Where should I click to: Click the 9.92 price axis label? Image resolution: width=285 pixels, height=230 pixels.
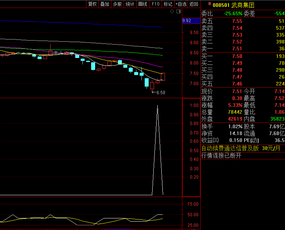187,21
